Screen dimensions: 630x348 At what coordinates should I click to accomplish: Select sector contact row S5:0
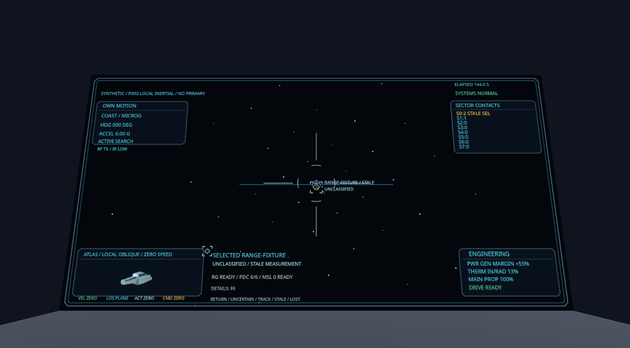(463, 137)
